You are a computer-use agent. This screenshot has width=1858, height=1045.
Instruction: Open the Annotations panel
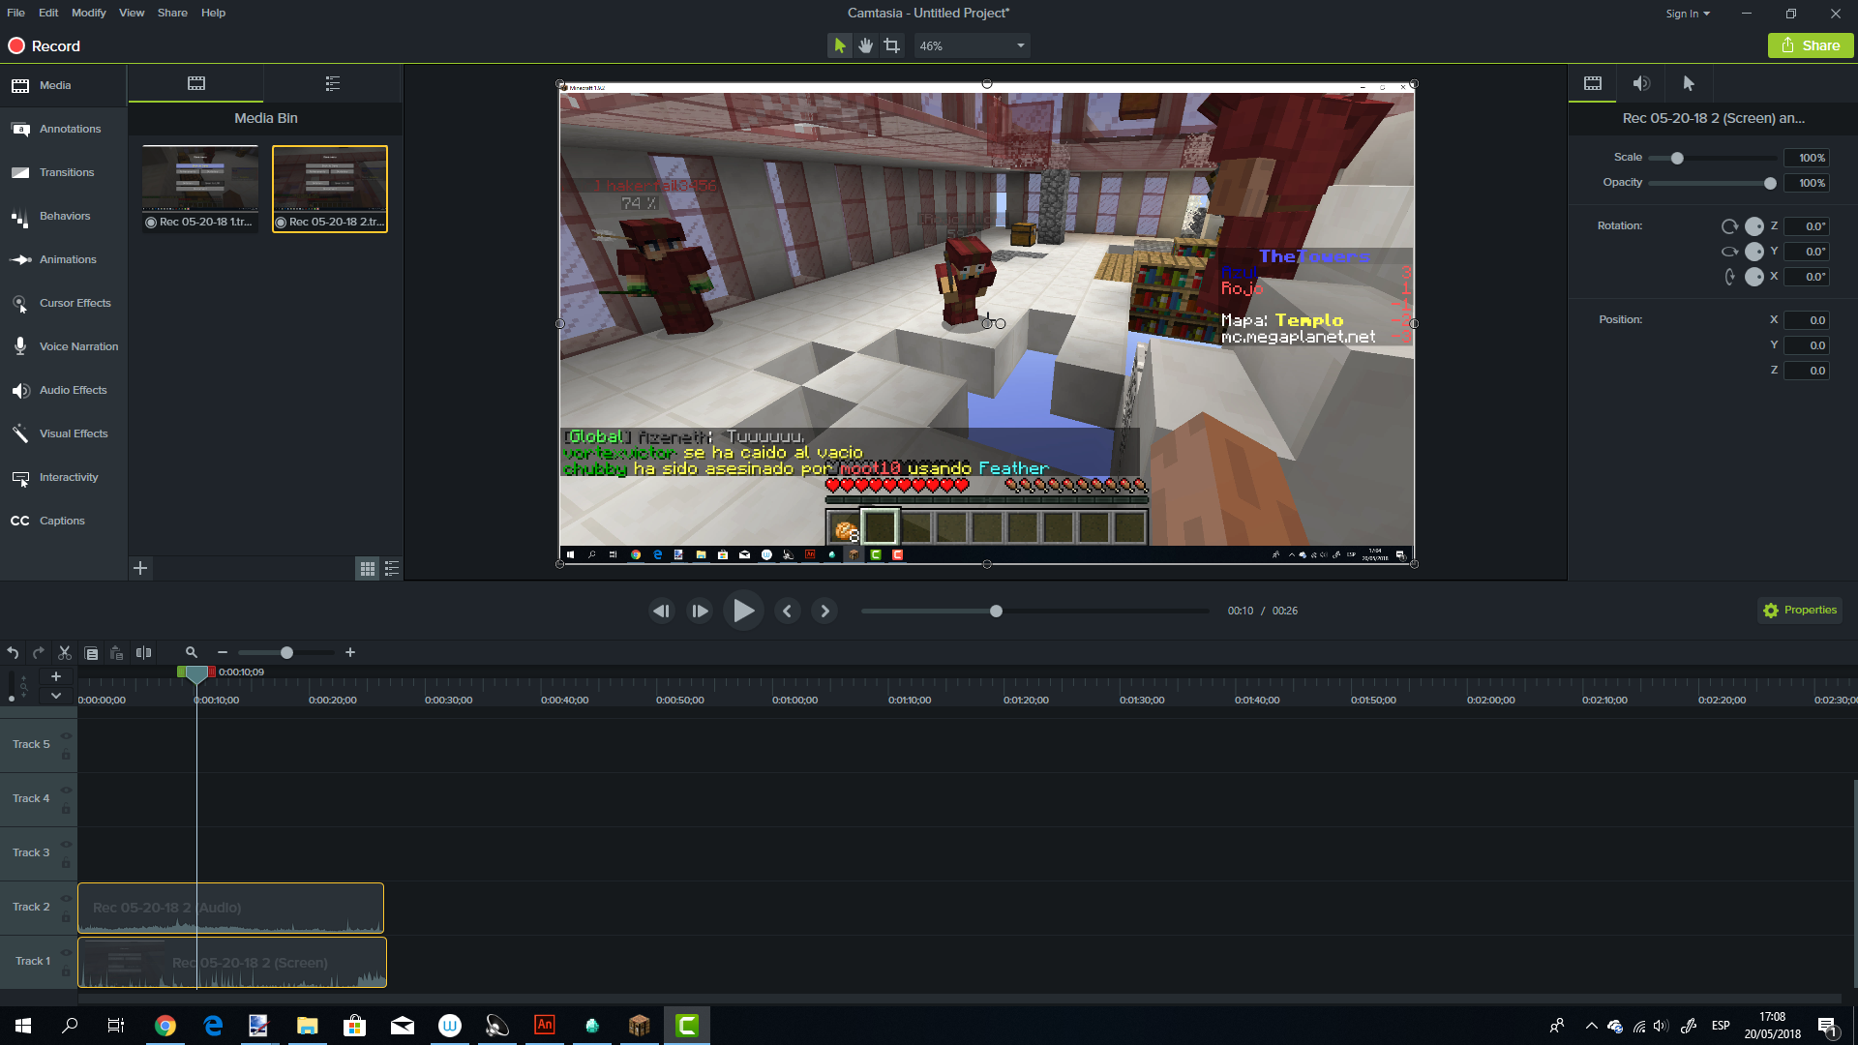(63, 129)
